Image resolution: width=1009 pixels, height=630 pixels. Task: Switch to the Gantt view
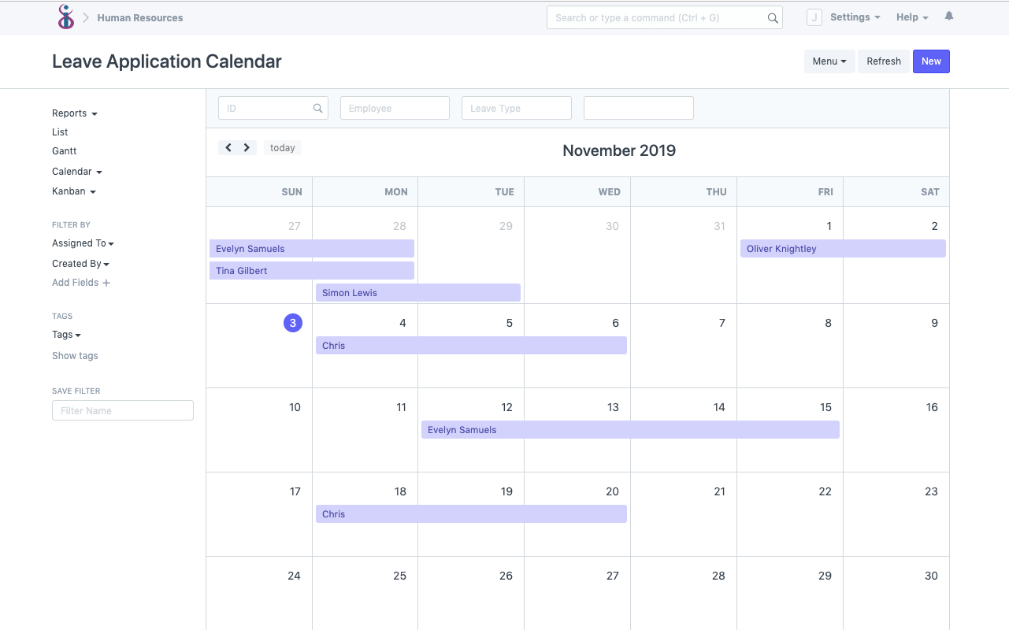64,150
